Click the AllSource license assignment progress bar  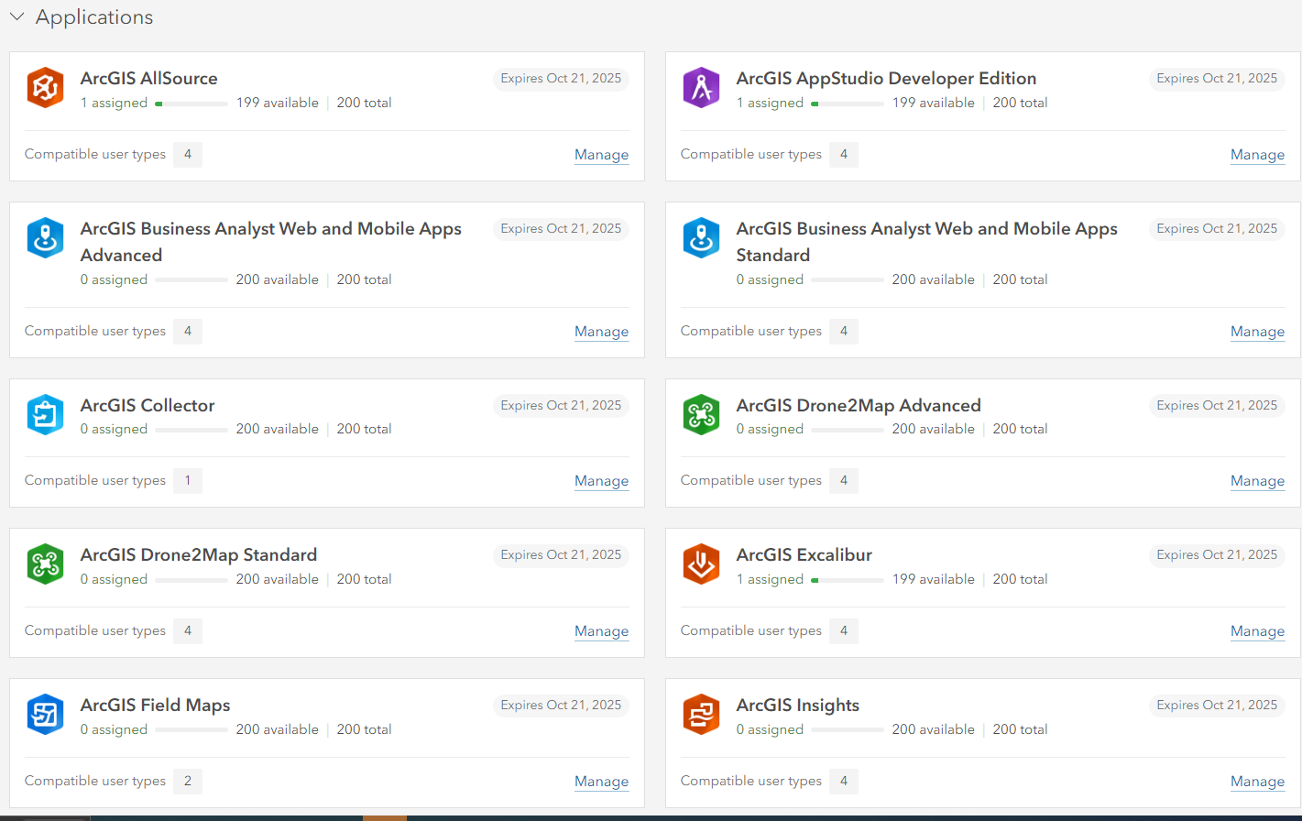(x=191, y=104)
